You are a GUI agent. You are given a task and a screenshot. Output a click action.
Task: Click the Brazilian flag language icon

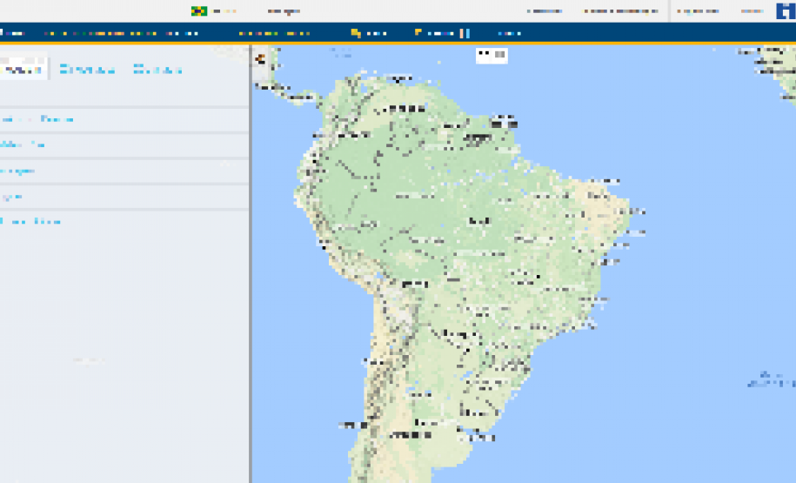[x=199, y=10]
